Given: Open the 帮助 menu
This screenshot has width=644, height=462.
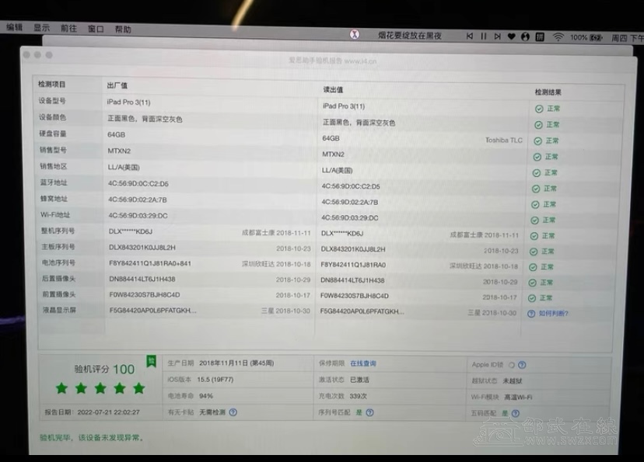Looking at the screenshot, I should (123, 30).
